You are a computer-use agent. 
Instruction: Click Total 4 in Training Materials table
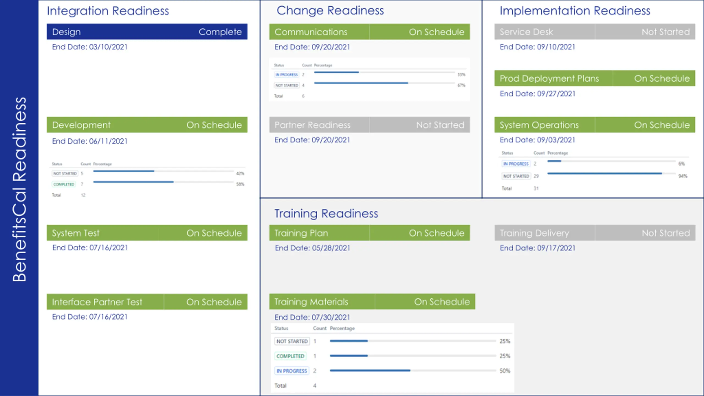[x=296, y=386]
